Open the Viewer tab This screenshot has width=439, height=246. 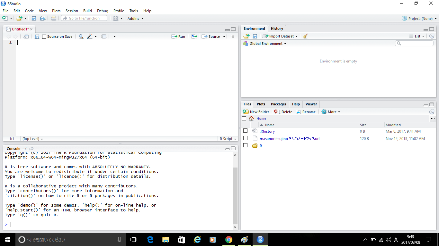(311, 104)
